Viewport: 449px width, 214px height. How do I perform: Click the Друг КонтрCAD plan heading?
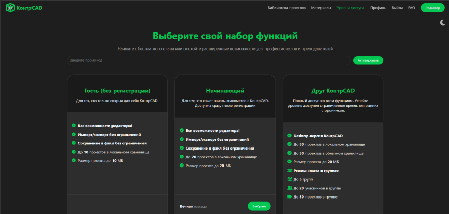point(333,91)
